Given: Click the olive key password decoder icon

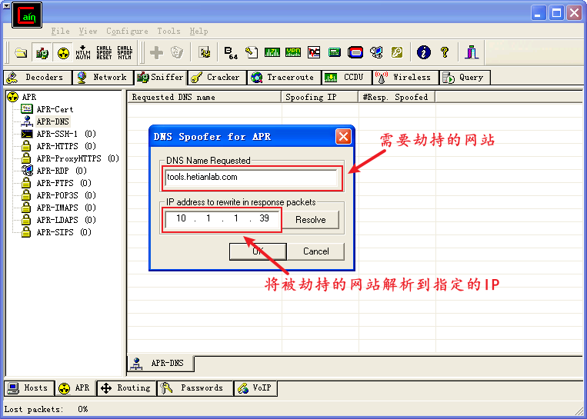Looking at the screenshot, I should (x=397, y=52).
